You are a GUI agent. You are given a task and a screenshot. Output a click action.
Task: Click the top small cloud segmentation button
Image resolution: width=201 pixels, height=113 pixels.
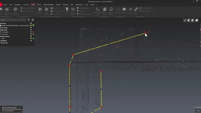click(55, 8)
